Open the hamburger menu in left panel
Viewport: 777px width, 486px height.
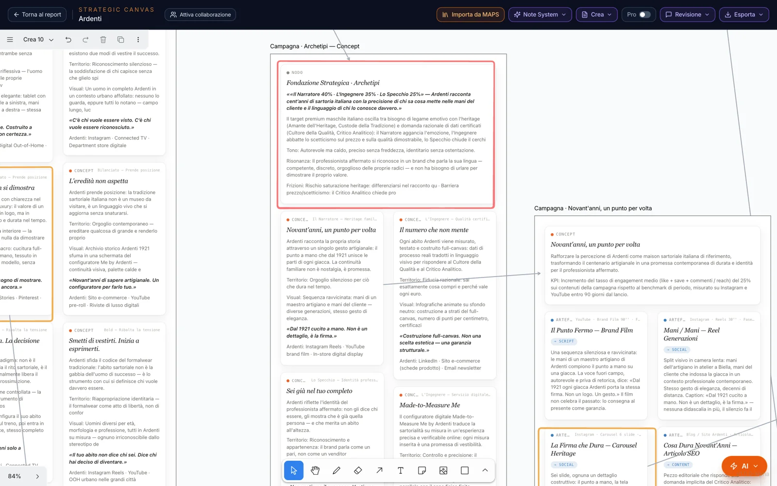click(x=10, y=40)
